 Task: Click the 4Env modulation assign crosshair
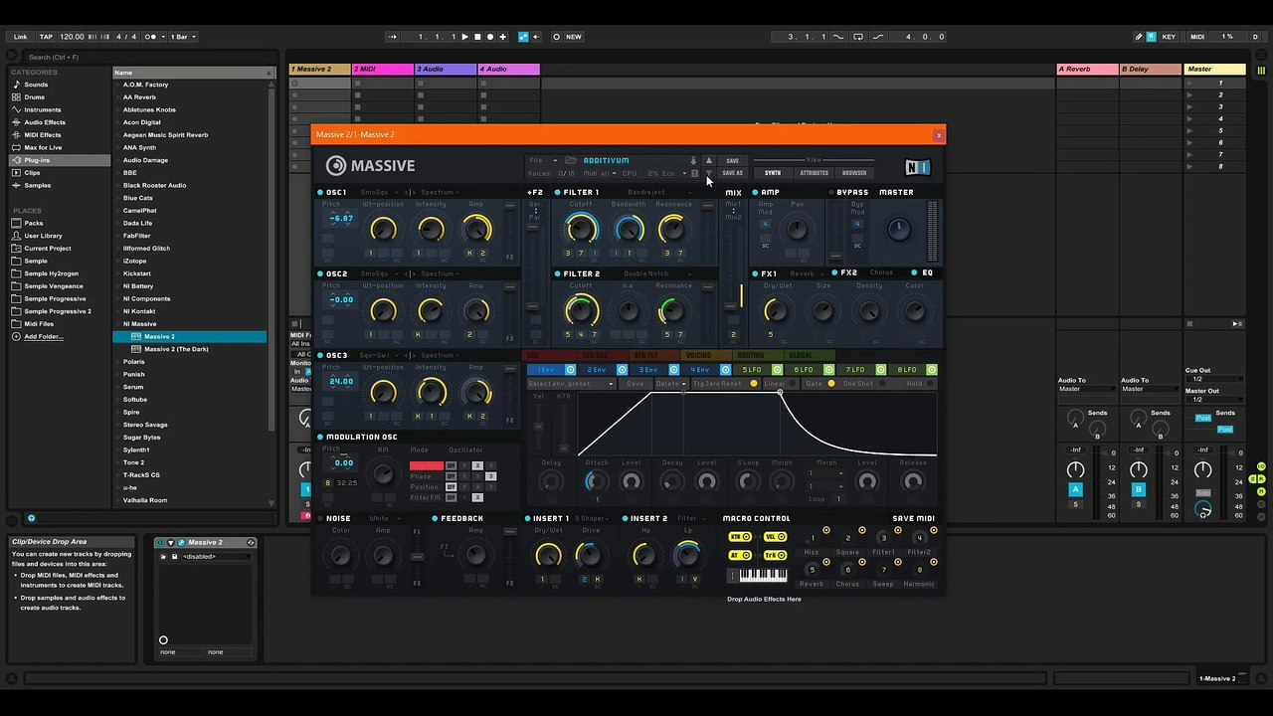pos(725,370)
